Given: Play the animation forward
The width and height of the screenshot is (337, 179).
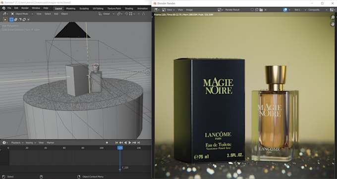Looking at the screenshot, I should [130, 142].
